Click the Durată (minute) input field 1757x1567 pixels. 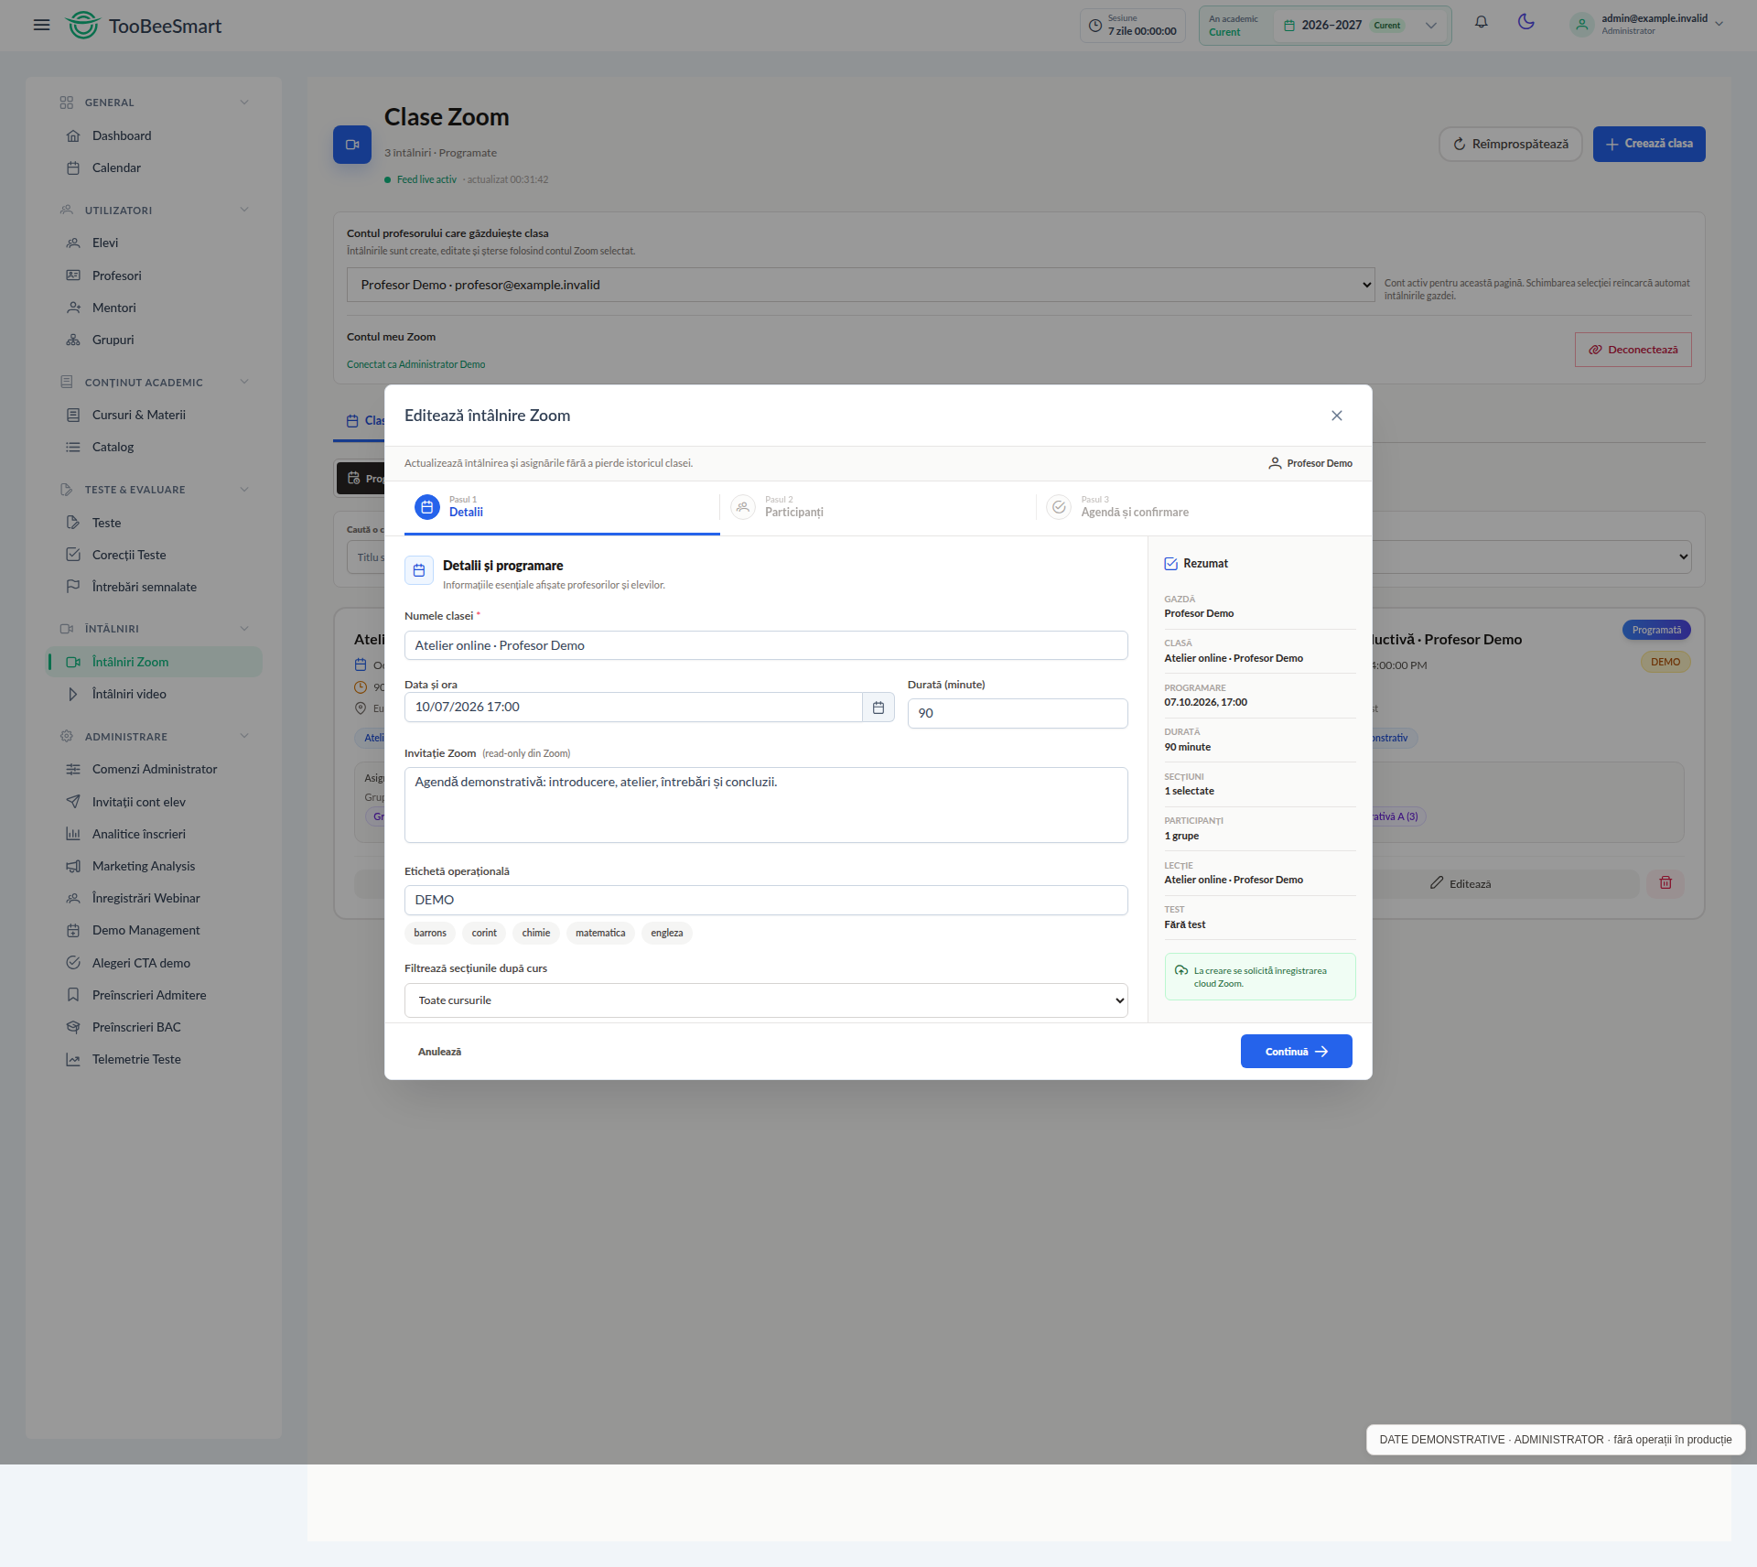[x=1017, y=713]
